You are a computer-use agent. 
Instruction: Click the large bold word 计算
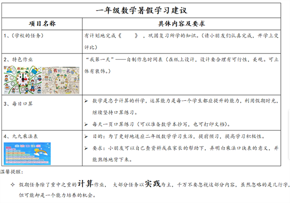(85, 183)
